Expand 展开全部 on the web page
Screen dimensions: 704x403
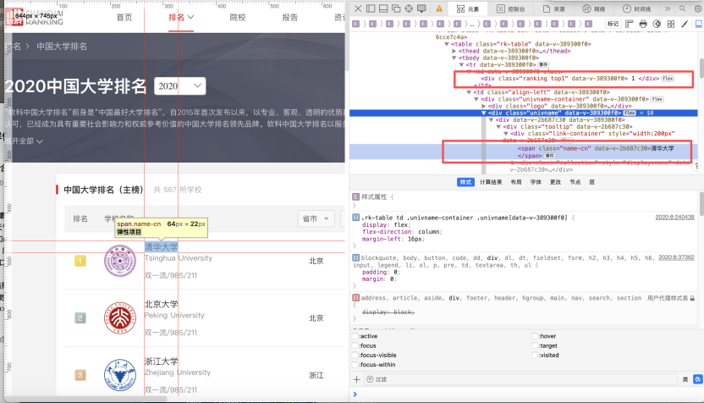click(x=25, y=141)
